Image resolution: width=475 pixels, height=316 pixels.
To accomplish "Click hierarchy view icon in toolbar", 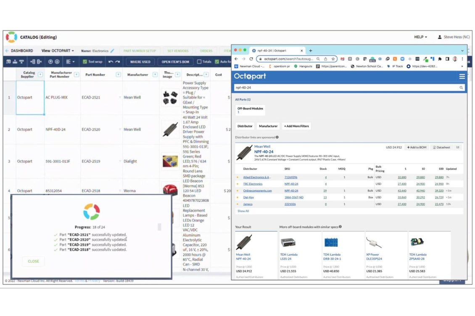I will click(15, 62).
